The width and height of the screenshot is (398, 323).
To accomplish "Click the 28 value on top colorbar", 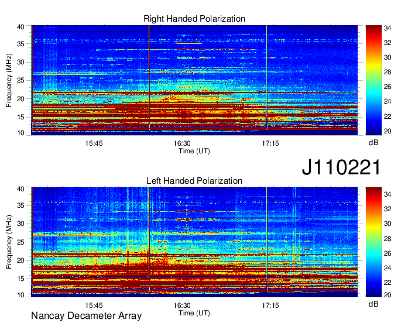I will 387,73.
